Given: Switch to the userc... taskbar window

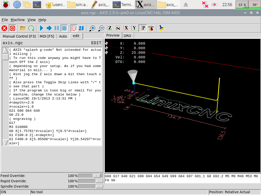Looking at the screenshot, I should point(55,5).
